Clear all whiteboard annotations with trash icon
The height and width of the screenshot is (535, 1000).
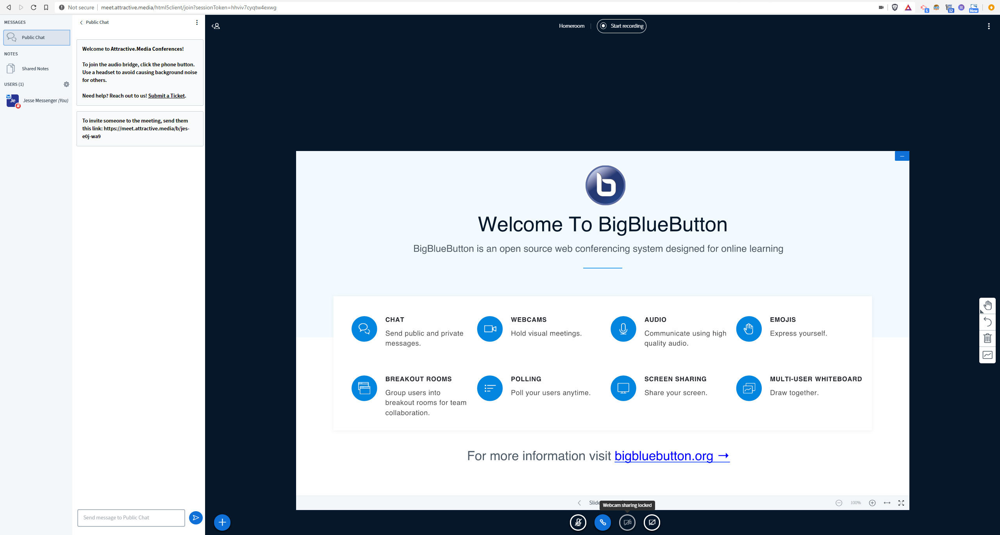(988, 338)
